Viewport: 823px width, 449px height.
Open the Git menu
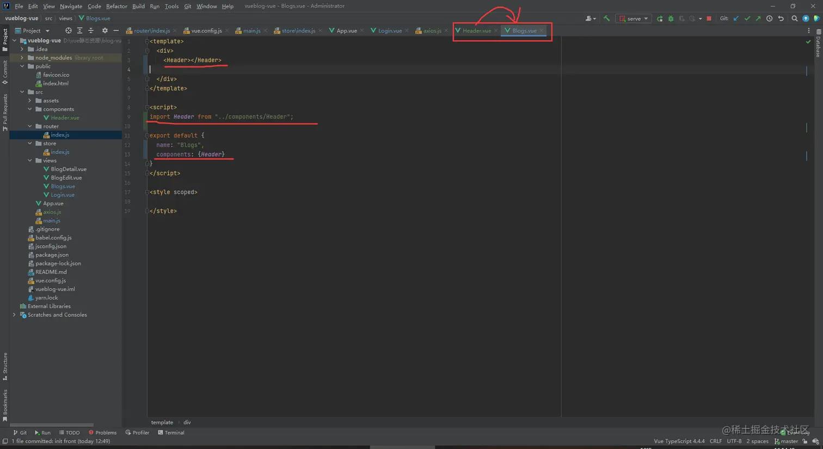tap(187, 6)
